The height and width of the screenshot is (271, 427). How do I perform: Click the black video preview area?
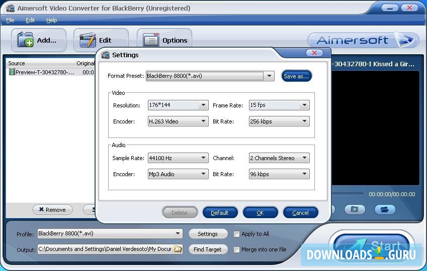[x=375, y=128]
